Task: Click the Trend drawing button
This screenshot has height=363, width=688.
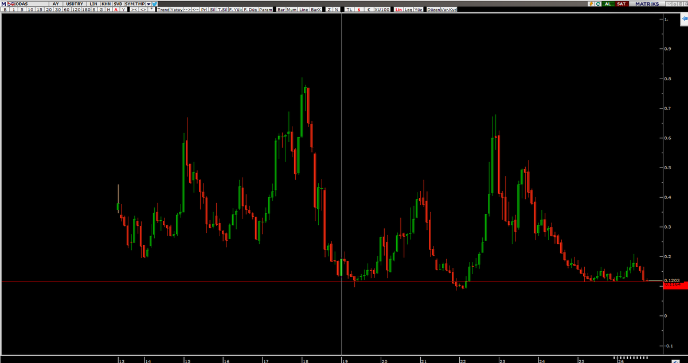Action: (163, 10)
